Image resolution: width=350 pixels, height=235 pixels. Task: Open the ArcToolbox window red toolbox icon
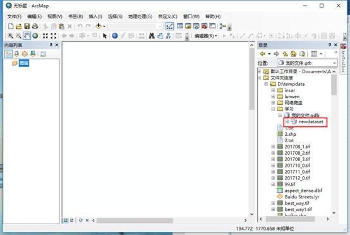pos(204,26)
